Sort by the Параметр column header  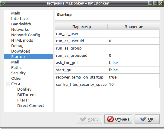pos(81,27)
